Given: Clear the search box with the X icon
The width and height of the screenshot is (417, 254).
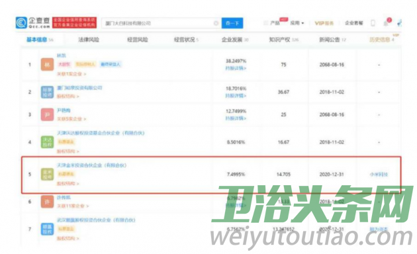Looking at the screenshot, I should 216,23.
